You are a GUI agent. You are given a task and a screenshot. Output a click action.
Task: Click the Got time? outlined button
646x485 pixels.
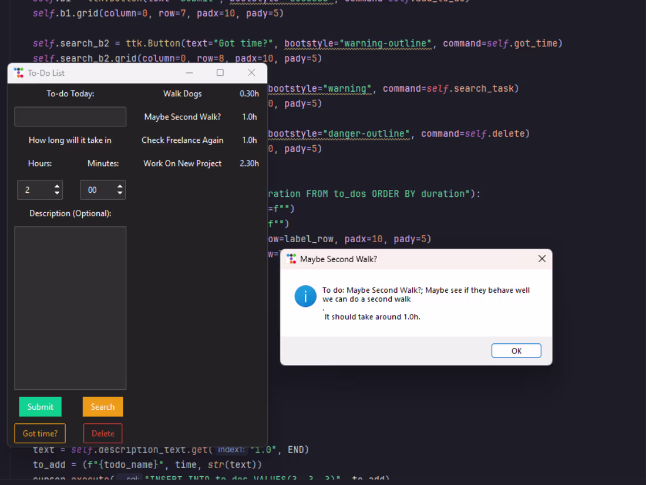pyautogui.click(x=40, y=433)
